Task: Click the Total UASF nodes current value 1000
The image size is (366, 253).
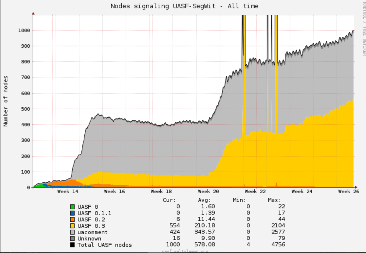Action: tap(173, 245)
